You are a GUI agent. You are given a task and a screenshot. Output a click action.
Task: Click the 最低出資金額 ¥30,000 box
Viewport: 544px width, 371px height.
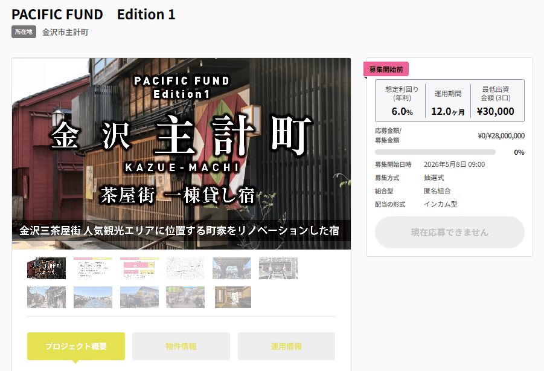[x=496, y=101]
